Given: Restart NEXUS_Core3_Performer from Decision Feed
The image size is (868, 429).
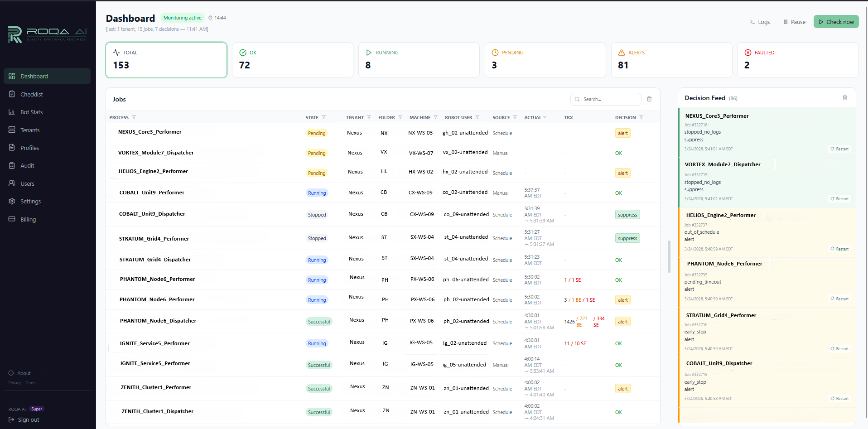Looking at the screenshot, I should point(839,149).
